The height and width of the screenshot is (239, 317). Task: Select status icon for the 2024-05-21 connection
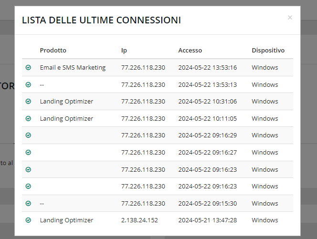click(x=28, y=220)
